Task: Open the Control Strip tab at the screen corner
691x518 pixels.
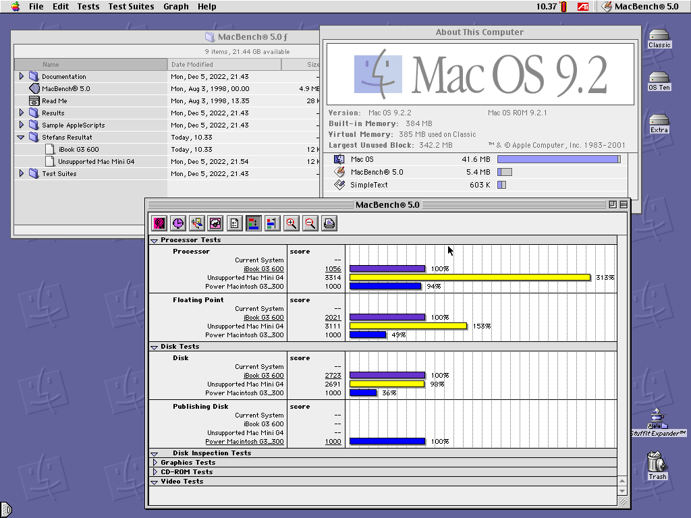Action: (x=5, y=510)
